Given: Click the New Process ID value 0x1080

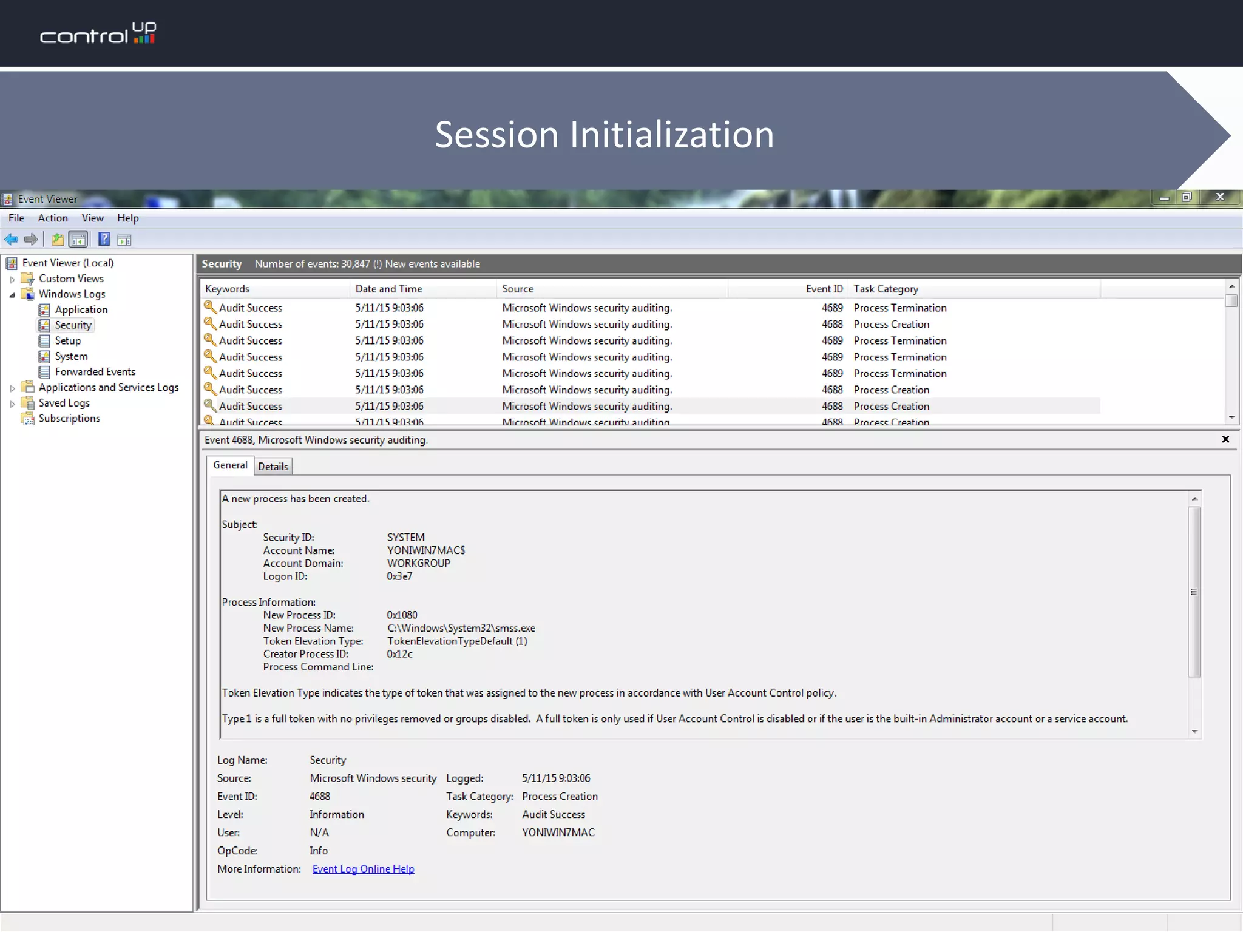Looking at the screenshot, I should pyautogui.click(x=402, y=615).
